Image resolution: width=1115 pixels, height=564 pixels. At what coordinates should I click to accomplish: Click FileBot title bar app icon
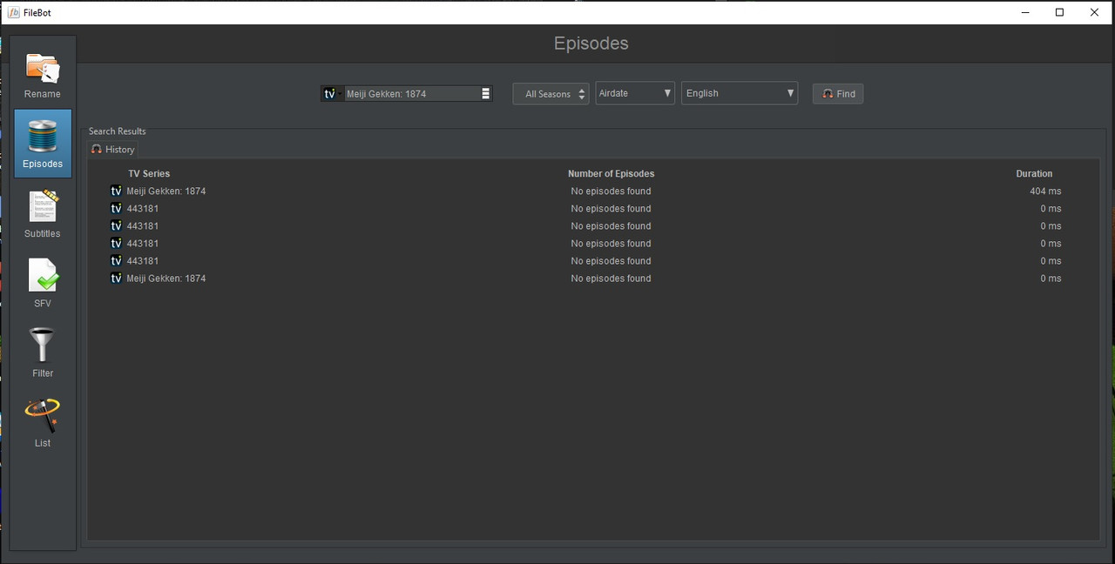13,12
